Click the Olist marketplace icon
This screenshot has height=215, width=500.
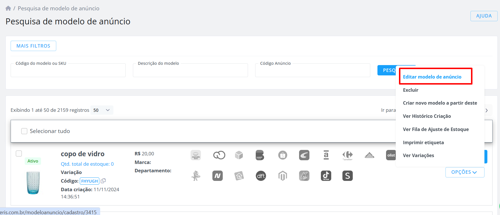(391, 155)
